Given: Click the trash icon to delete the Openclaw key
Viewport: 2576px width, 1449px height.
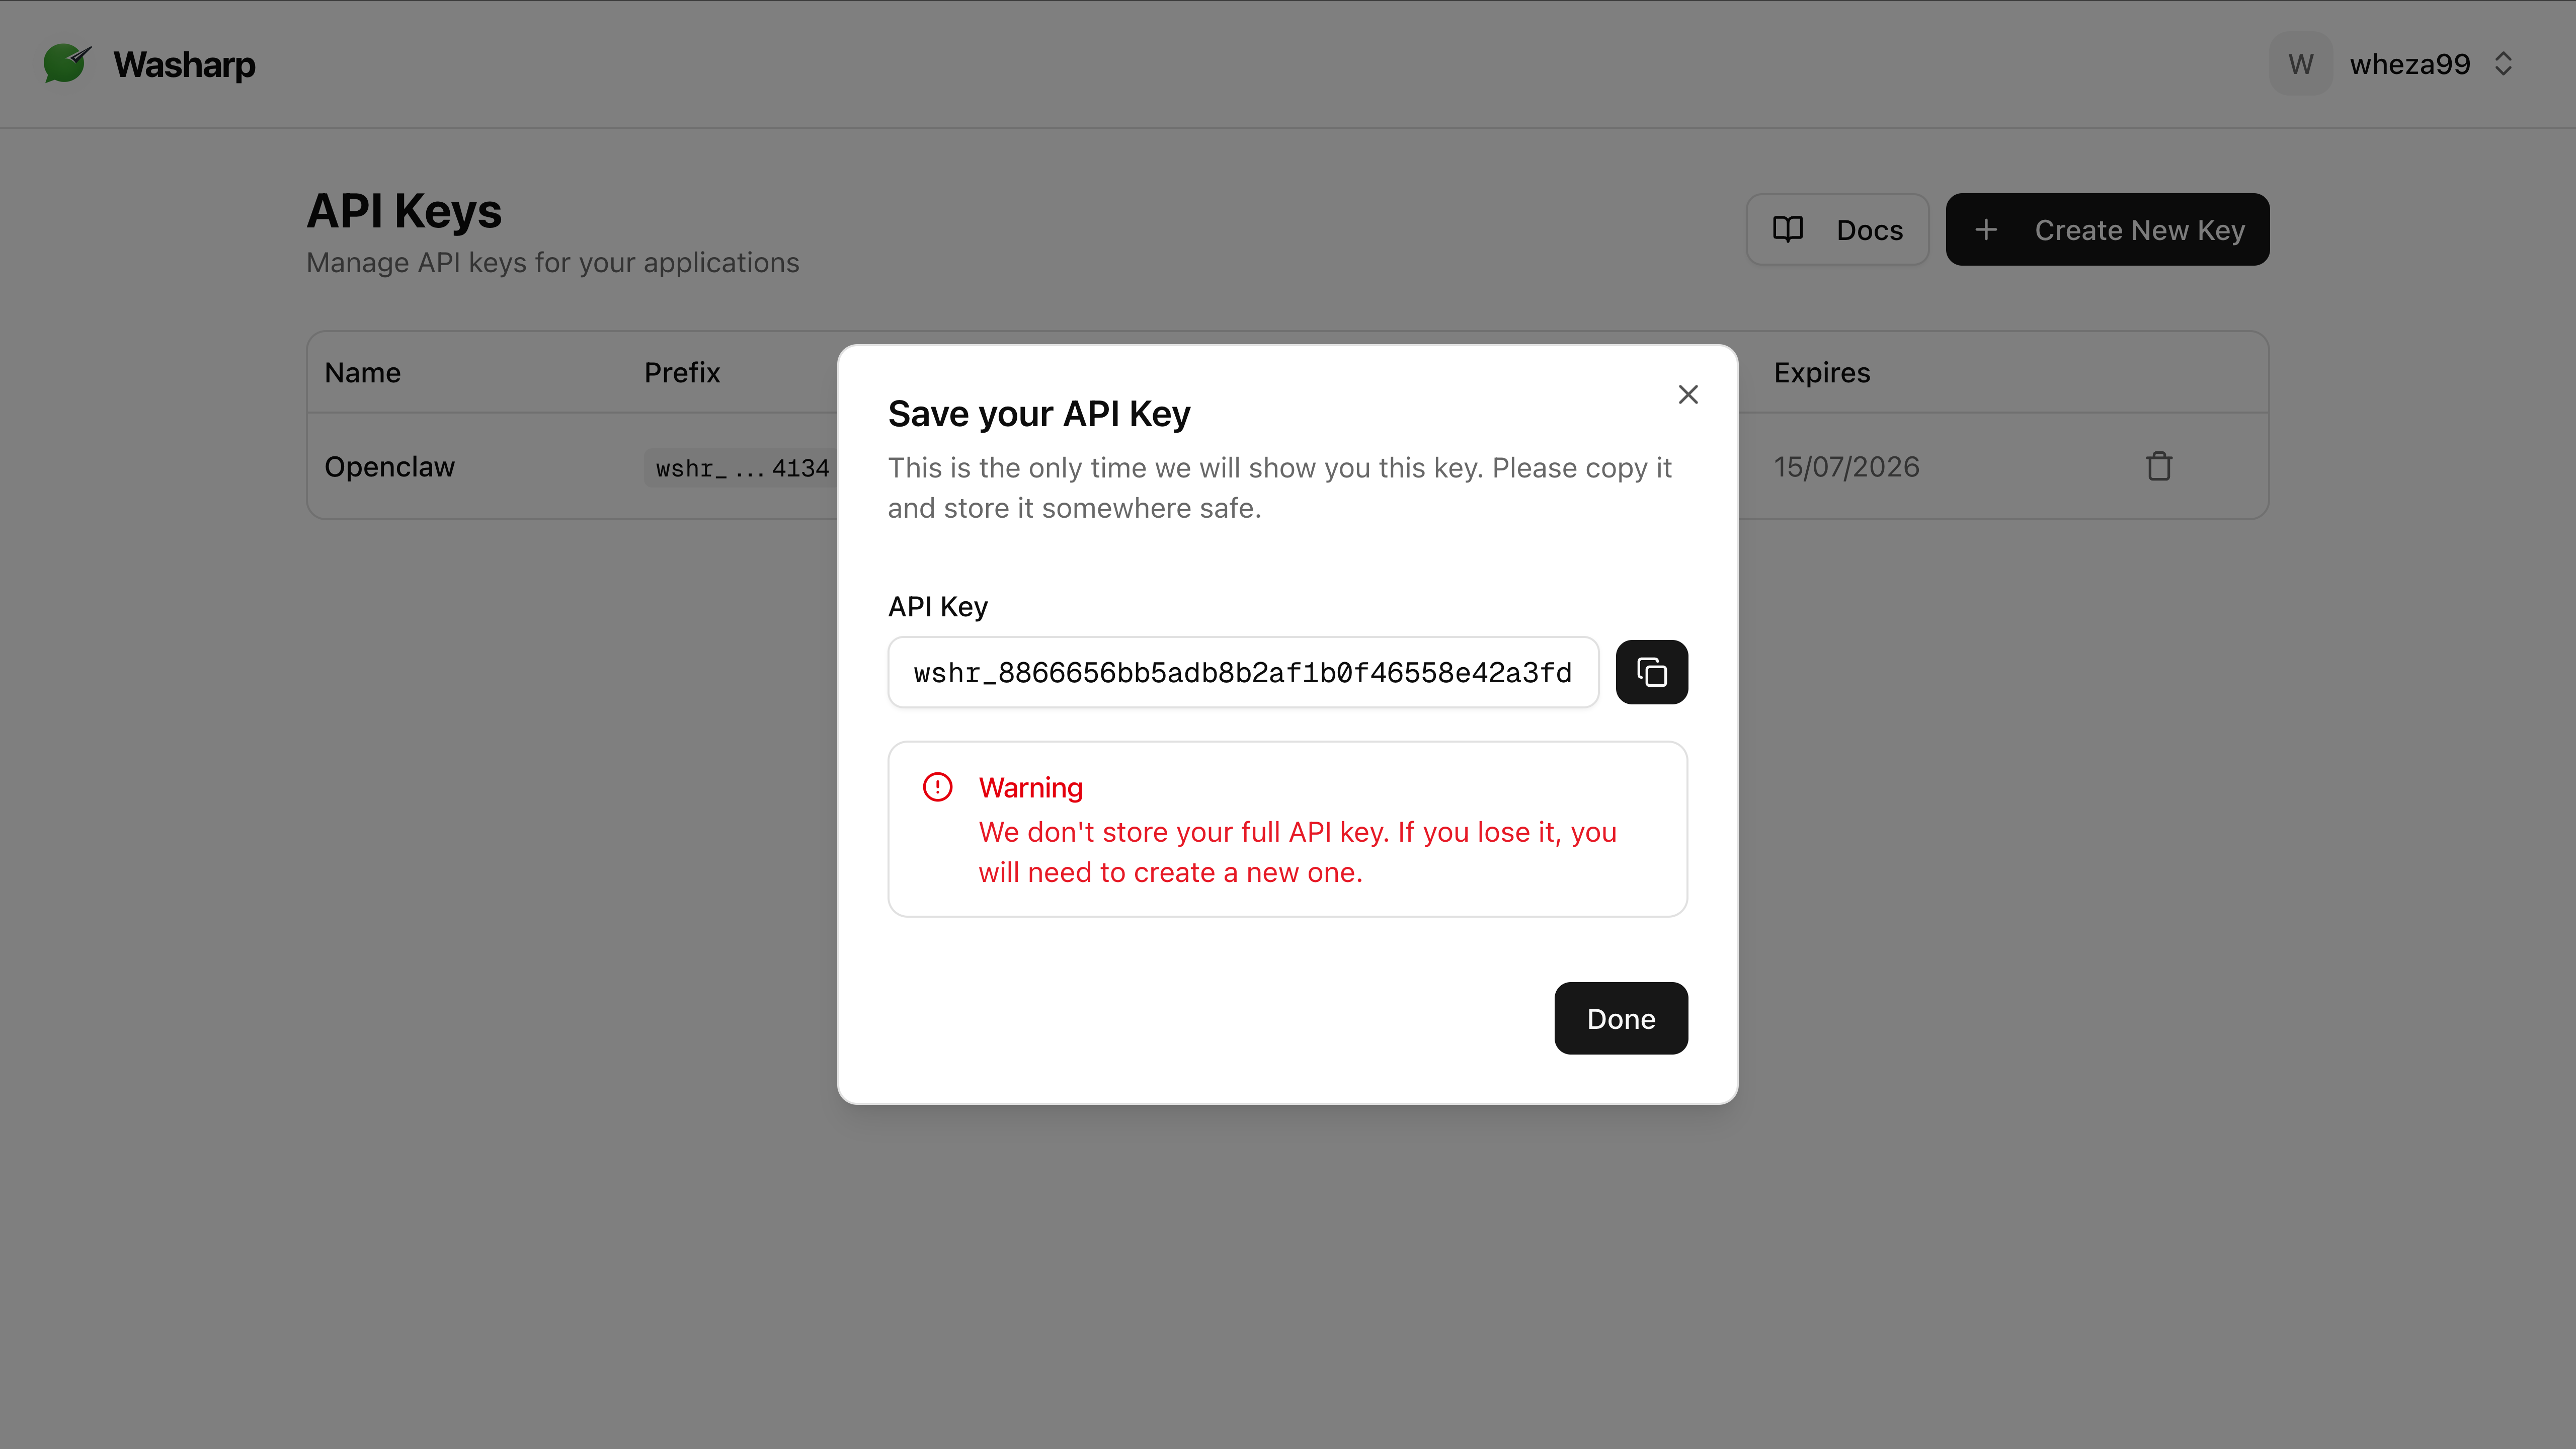Looking at the screenshot, I should [x=2158, y=466].
